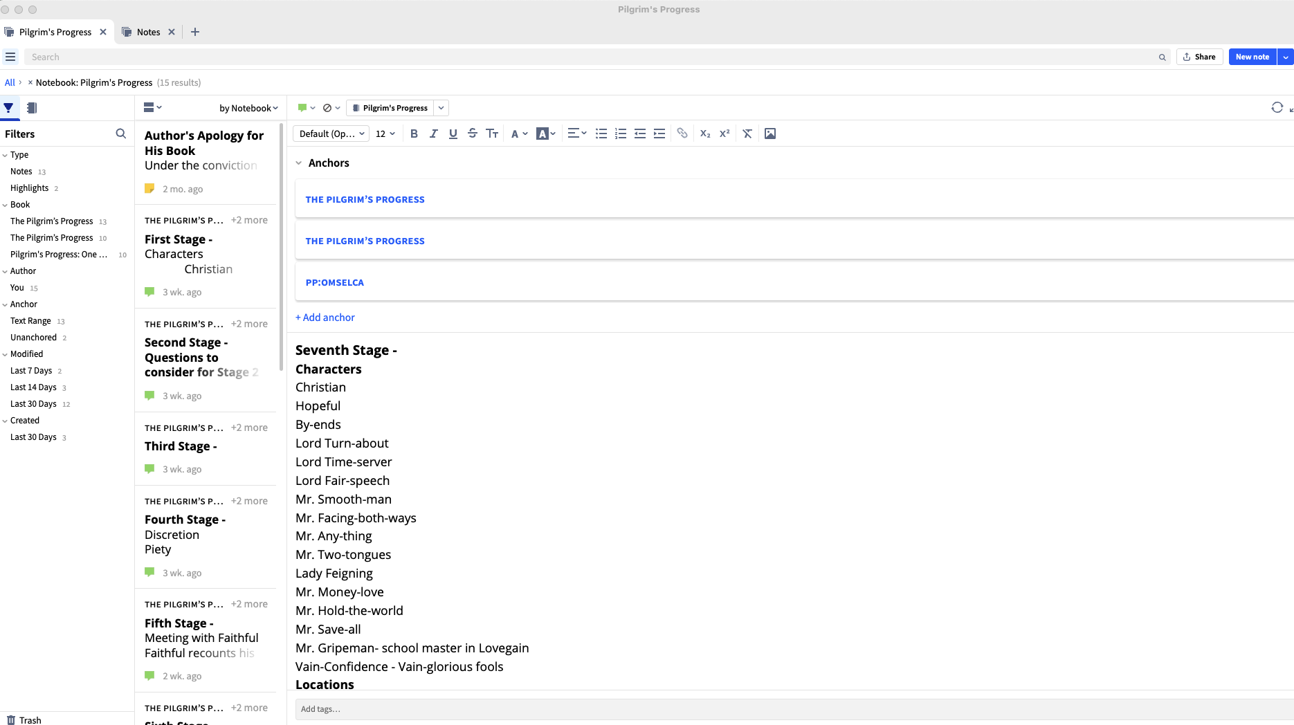Viewport: 1294px width, 725px height.
Task: Select the Author's Apology note
Action: (206, 162)
